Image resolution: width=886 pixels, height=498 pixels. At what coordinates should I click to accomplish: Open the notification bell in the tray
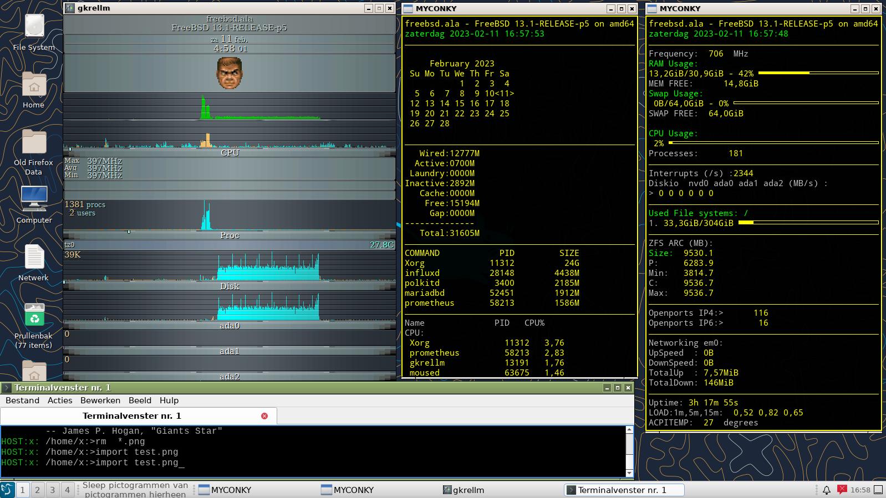point(827,490)
